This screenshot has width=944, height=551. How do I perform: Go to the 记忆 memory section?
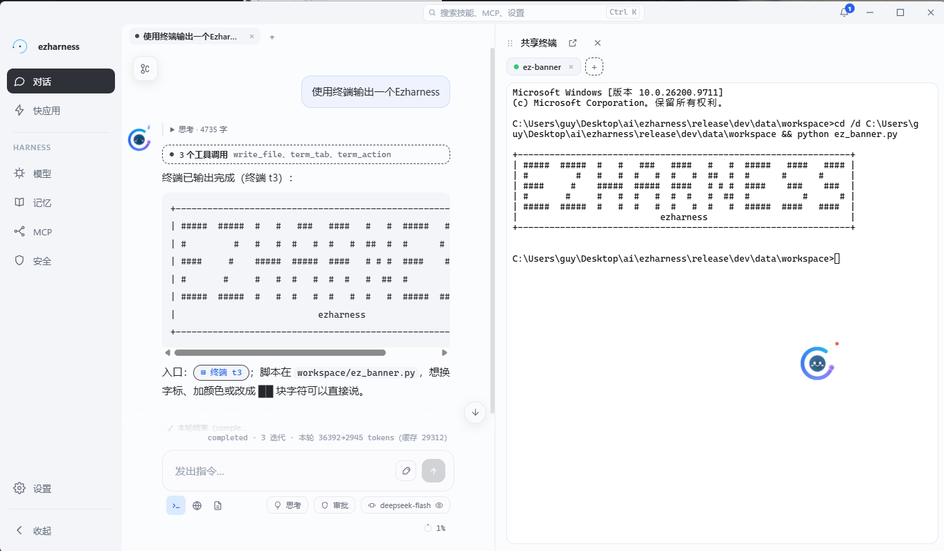tap(61, 203)
